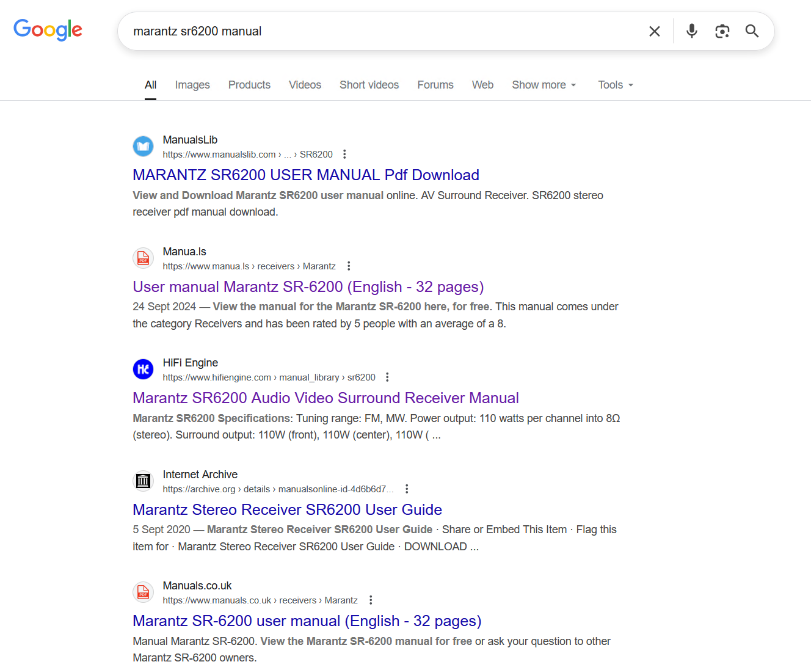Click the Internet Archive site name
The image size is (811, 670).
pos(200,475)
